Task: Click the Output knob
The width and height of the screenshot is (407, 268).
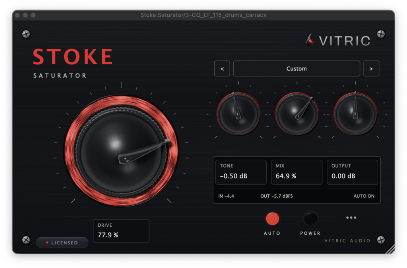Action: (355, 114)
